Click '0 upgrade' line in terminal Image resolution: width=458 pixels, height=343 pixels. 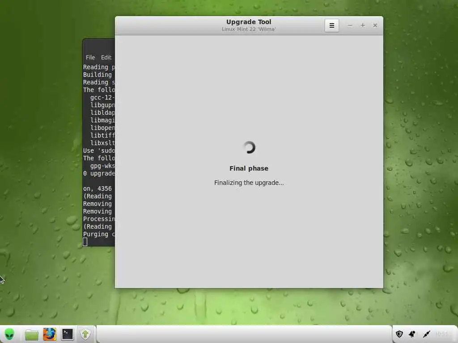click(99, 173)
